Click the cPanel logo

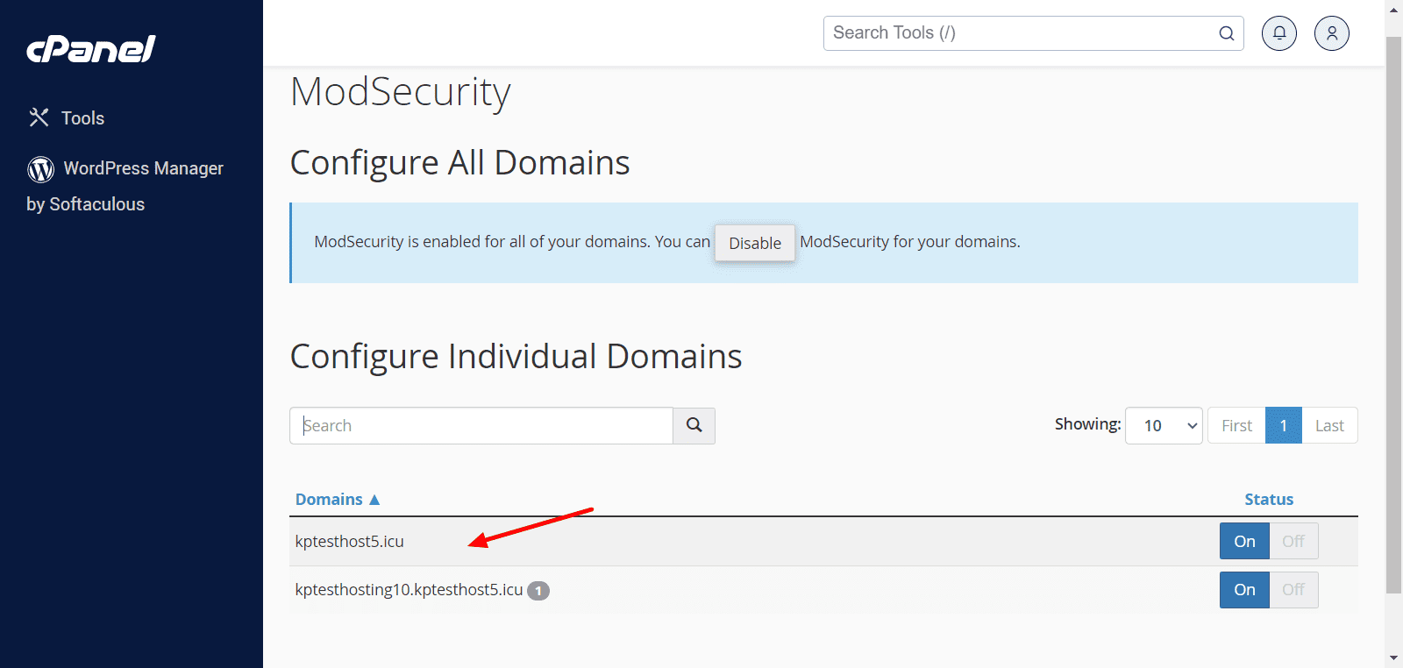pos(91,49)
